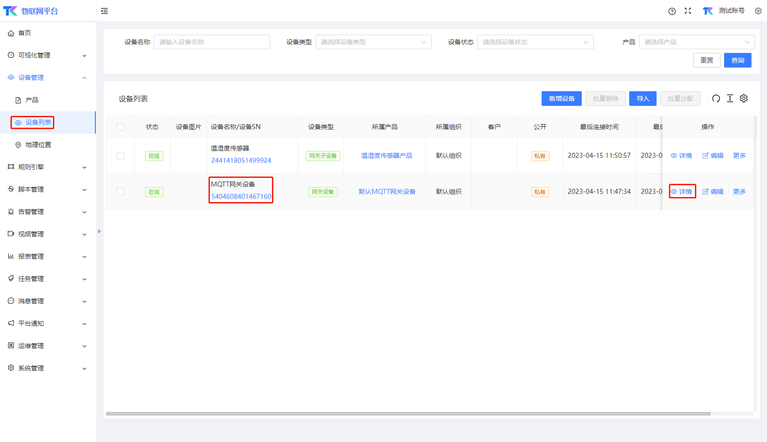This screenshot has width=767, height=442.
Task: Open the top-right settings gear
Action: click(758, 11)
